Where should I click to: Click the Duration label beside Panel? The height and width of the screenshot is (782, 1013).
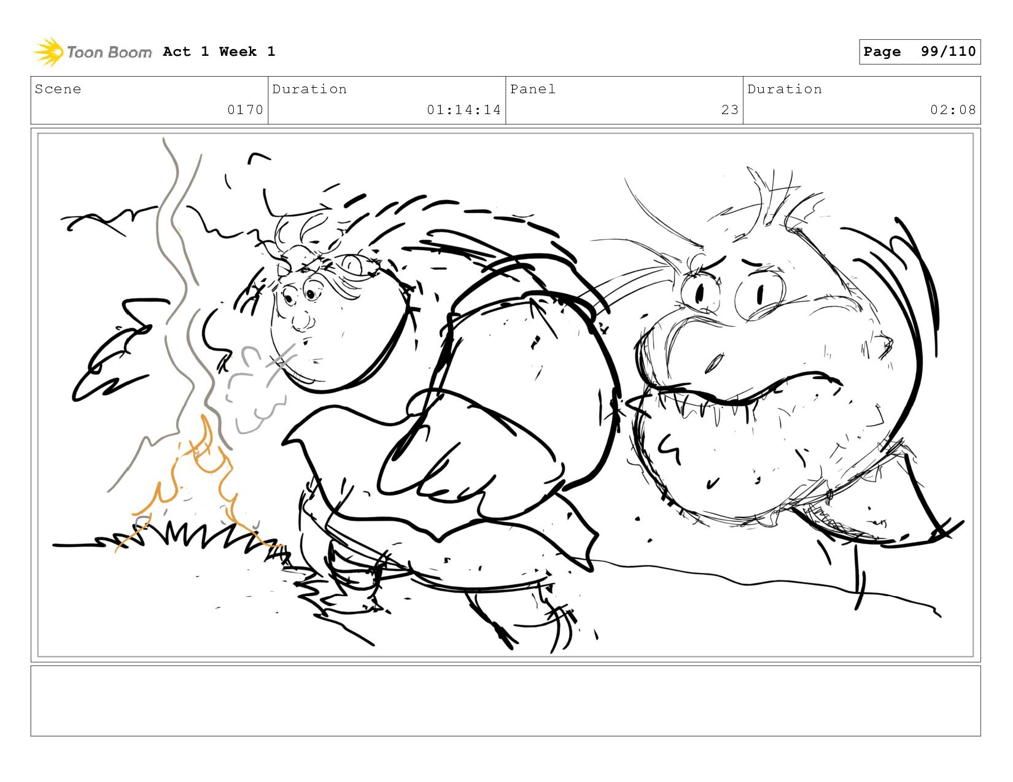pos(785,89)
